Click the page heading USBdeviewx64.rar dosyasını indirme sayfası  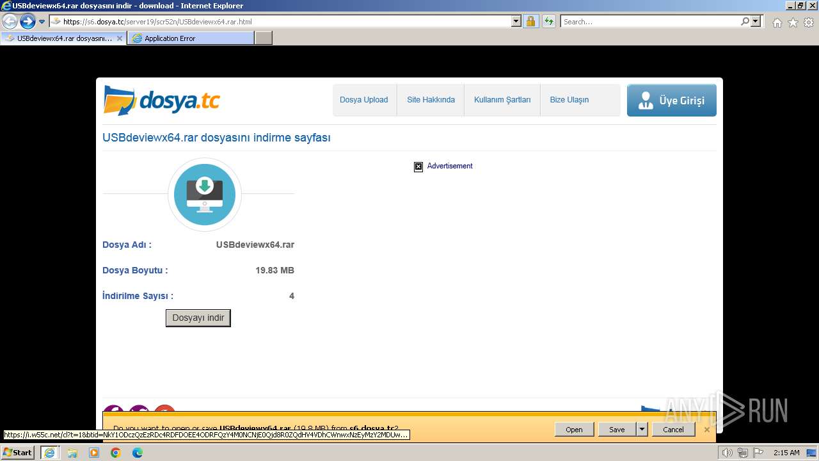[x=217, y=138]
